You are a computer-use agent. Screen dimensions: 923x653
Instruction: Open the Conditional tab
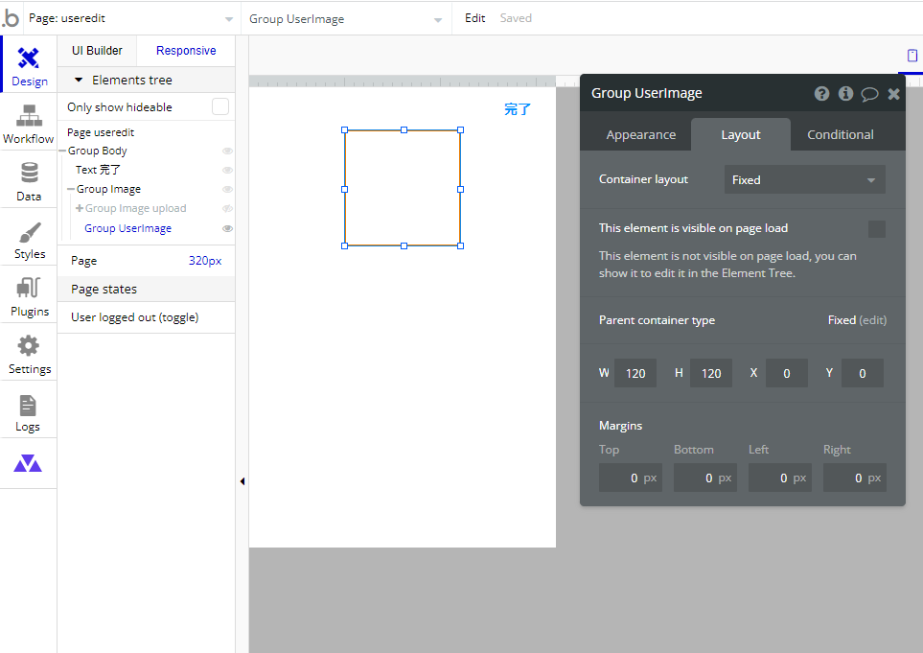click(840, 135)
